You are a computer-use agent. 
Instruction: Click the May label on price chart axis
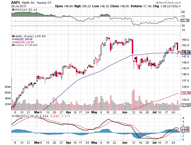(94, 112)
